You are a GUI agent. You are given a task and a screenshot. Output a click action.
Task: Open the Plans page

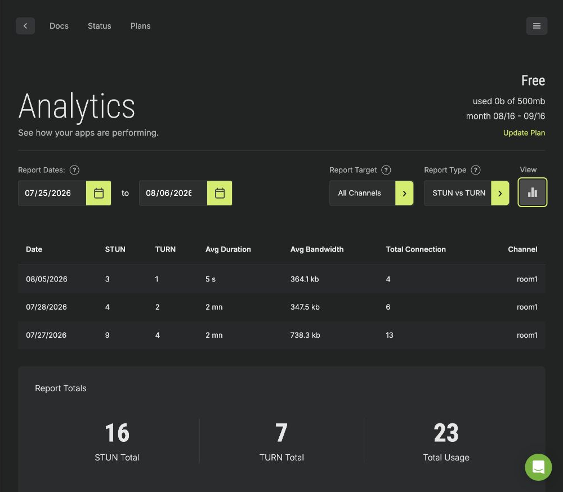pos(140,26)
